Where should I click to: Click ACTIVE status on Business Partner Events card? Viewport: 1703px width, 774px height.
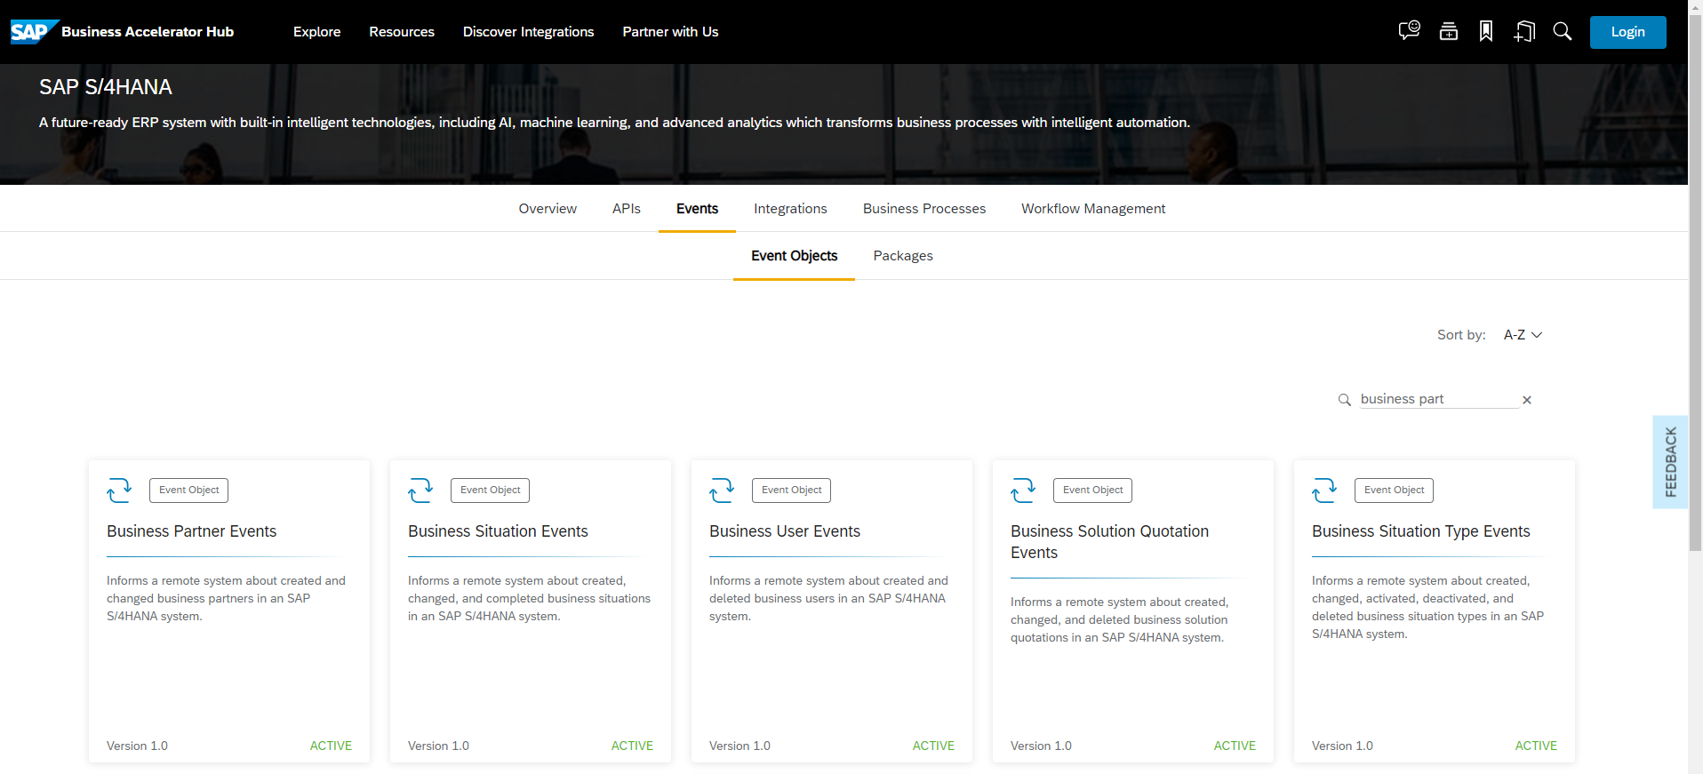[331, 746]
